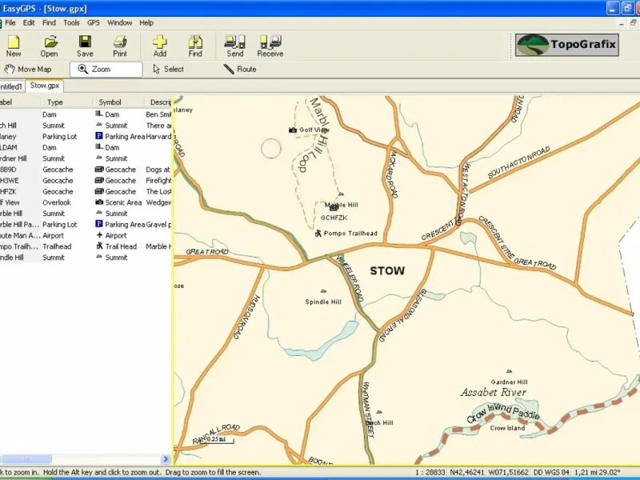
Task: Click the waypoint list horizontal scrollbar thumb
Action: coord(26,459)
